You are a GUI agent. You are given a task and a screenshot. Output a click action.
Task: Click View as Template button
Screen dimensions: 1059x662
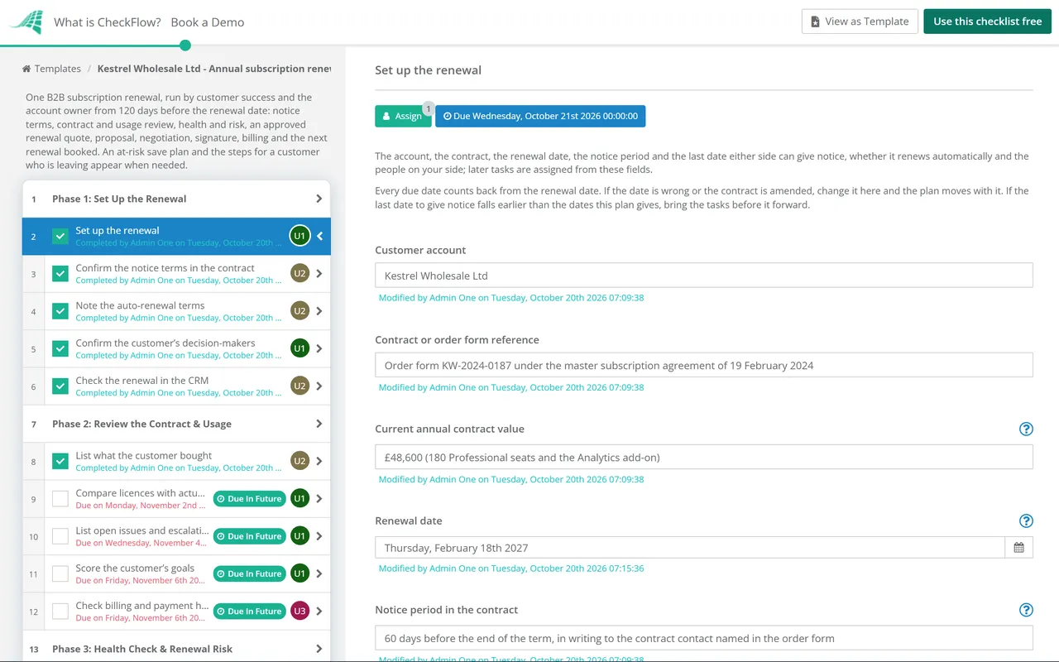click(859, 22)
